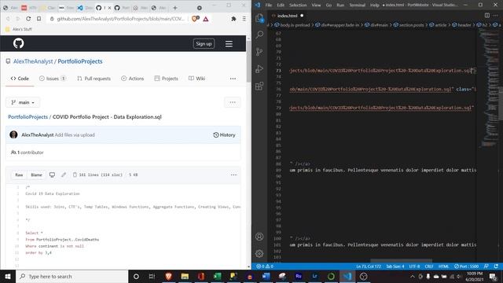Open VS Code Selection menu

point(298,6)
